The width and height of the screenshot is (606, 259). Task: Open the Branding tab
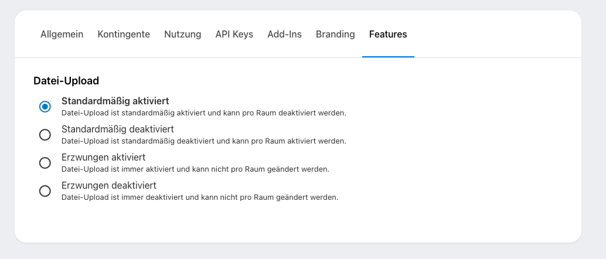pyautogui.click(x=335, y=34)
